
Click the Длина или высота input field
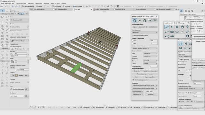pyautogui.click(x=197, y=83)
